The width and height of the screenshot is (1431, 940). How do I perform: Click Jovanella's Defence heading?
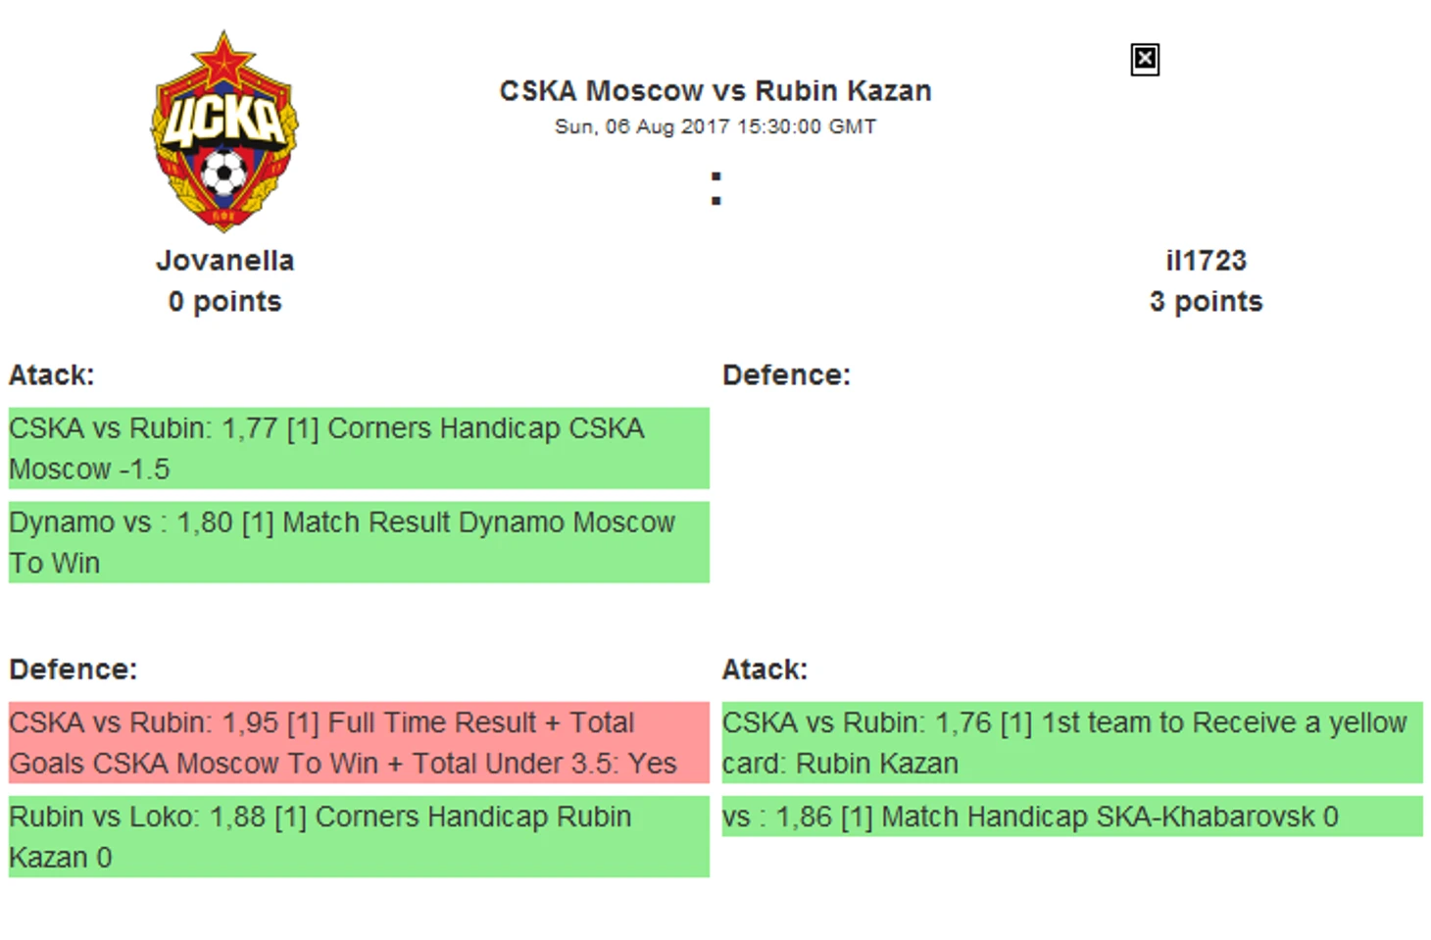(74, 669)
